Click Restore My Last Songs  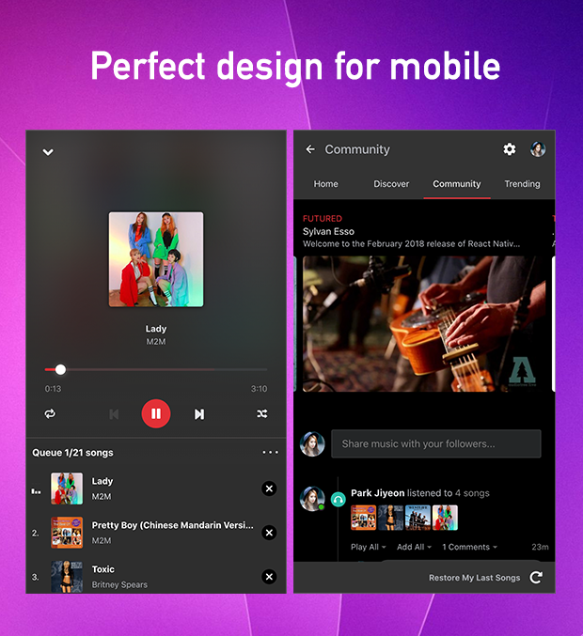474,578
